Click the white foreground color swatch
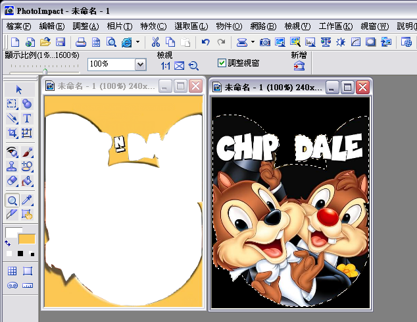 pos(12,232)
